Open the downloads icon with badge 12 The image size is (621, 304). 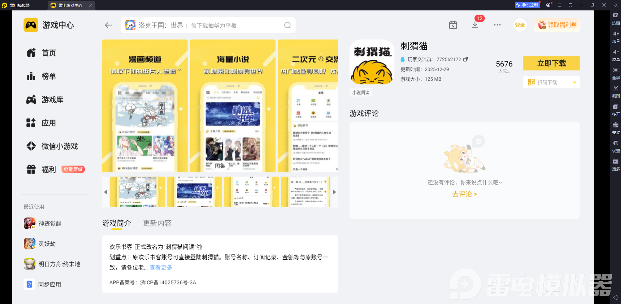tap(475, 25)
